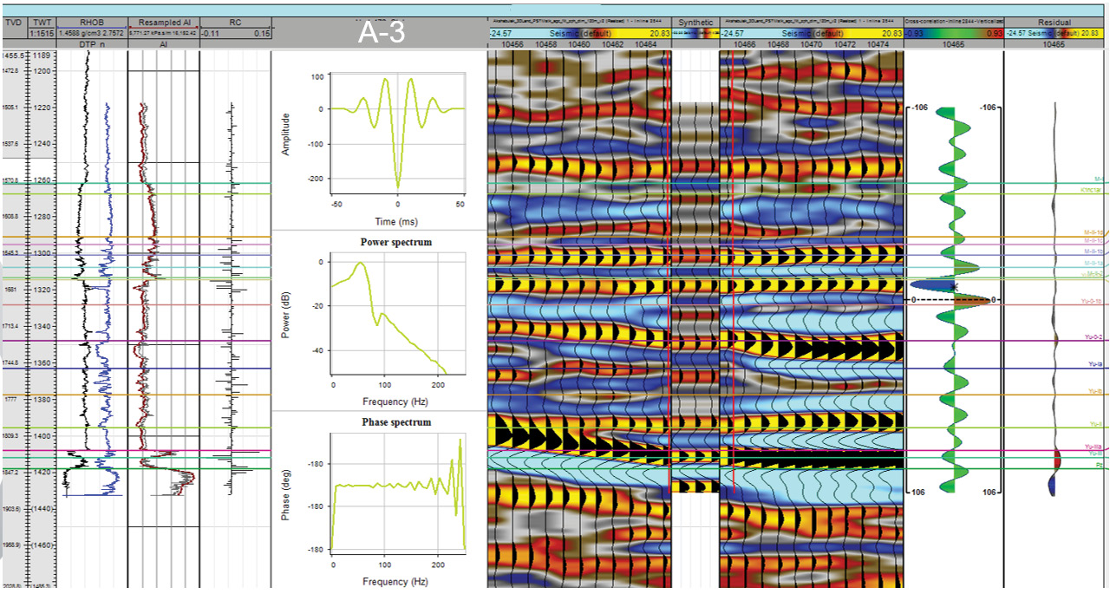Click the star marker on cross-correlation curve
Image resolution: width=1110 pixels, height=594 pixels.
tap(954, 286)
